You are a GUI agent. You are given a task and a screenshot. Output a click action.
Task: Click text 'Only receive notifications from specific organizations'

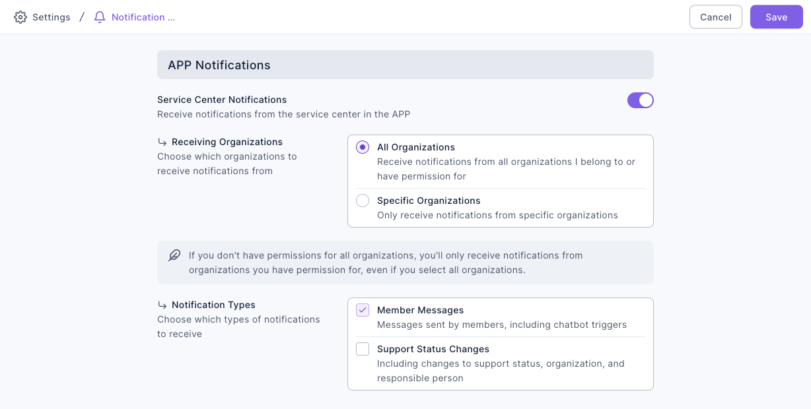[x=497, y=215]
